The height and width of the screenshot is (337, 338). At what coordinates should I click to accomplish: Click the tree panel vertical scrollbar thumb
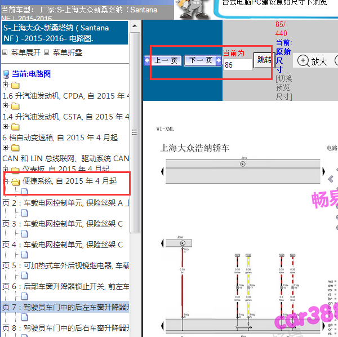point(135,132)
